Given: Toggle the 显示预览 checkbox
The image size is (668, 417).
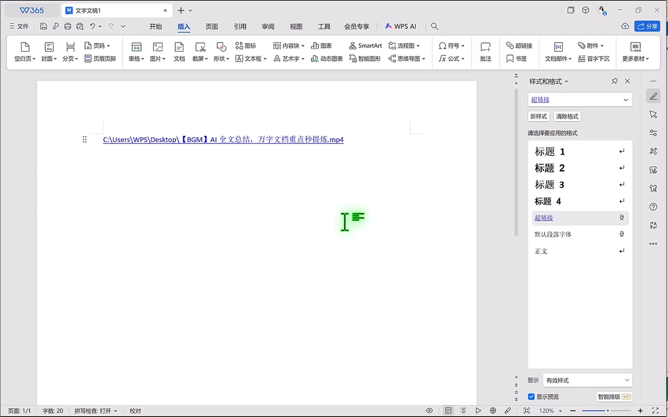Looking at the screenshot, I should pyautogui.click(x=531, y=397).
